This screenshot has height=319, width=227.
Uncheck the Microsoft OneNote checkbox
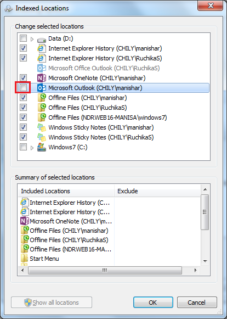(x=23, y=78)
